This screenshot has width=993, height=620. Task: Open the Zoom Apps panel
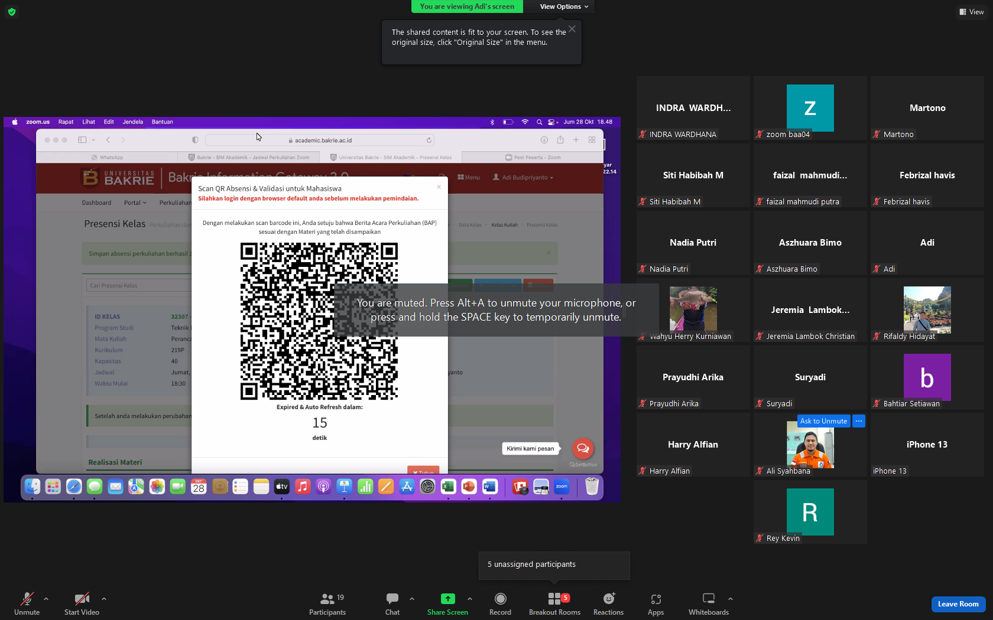click(x=655, y=604)
